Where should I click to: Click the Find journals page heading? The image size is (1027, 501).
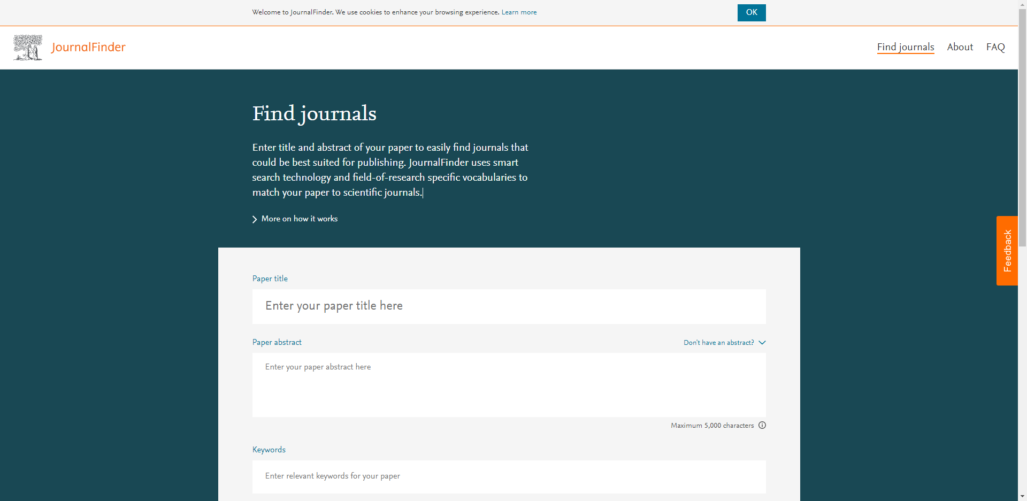[315, 113]
